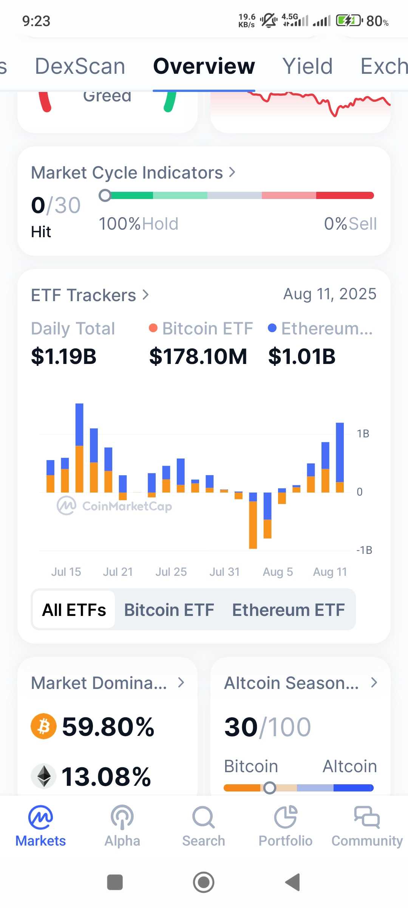Viewport: 408px width, 908px height.
Task: Select the All ETFs filter
Action: (74, 610)
